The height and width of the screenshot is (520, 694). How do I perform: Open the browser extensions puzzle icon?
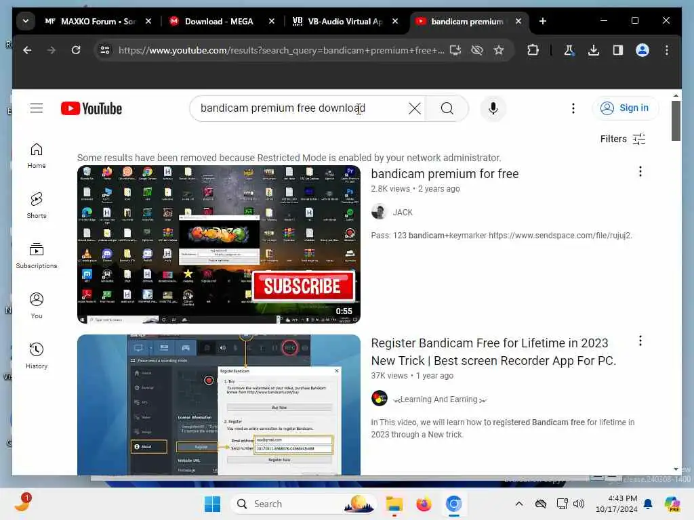coord(533,50)
